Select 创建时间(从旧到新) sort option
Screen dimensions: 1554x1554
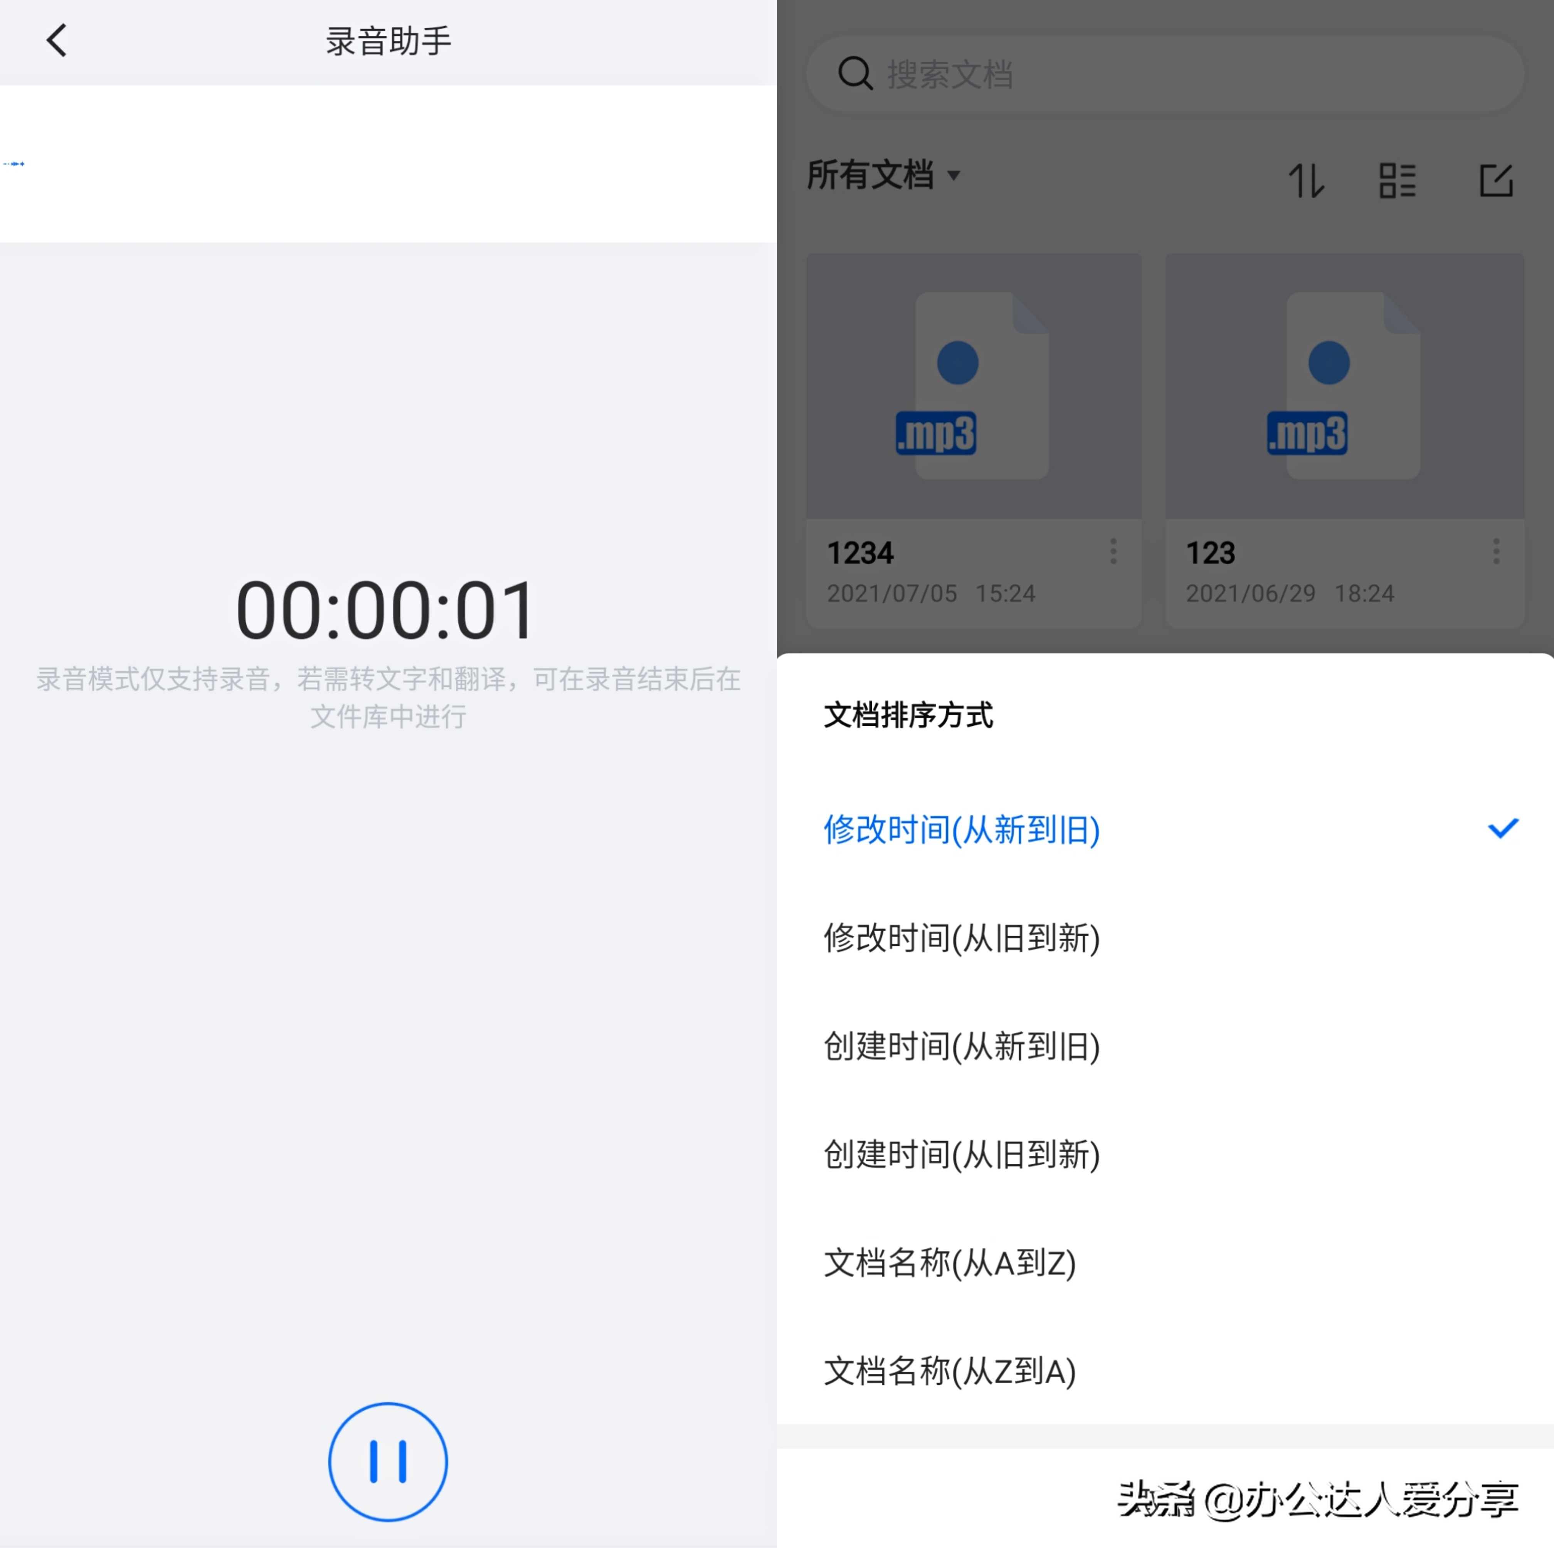[1165, 1155]
